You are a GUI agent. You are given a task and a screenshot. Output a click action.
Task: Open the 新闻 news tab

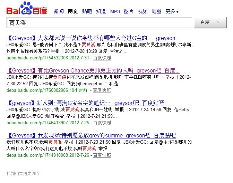(59, 11)
